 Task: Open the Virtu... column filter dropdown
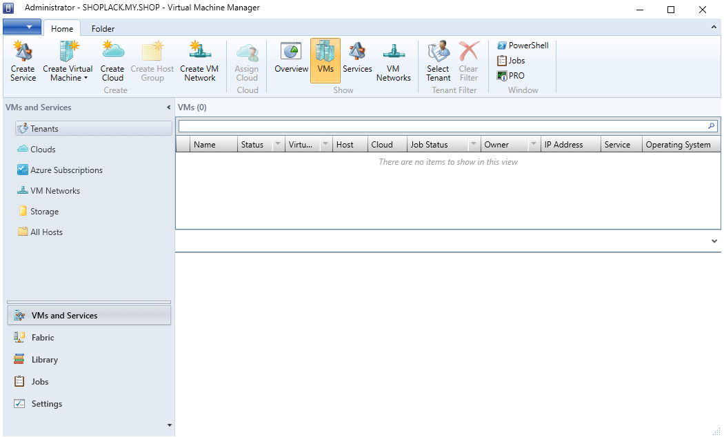[325, 144]
